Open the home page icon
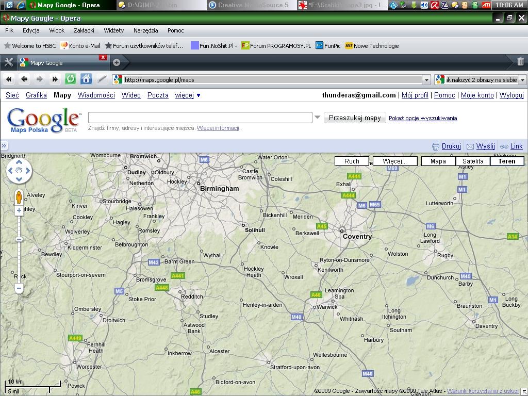The width and height of the screenshot is (528, 396). (86, 79)
